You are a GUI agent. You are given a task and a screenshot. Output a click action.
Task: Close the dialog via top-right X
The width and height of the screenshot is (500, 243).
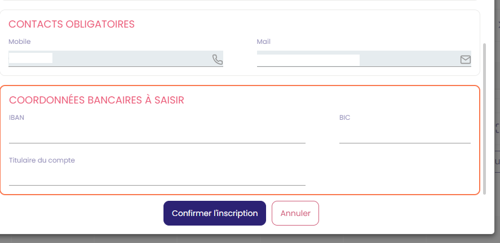point(498,25)
